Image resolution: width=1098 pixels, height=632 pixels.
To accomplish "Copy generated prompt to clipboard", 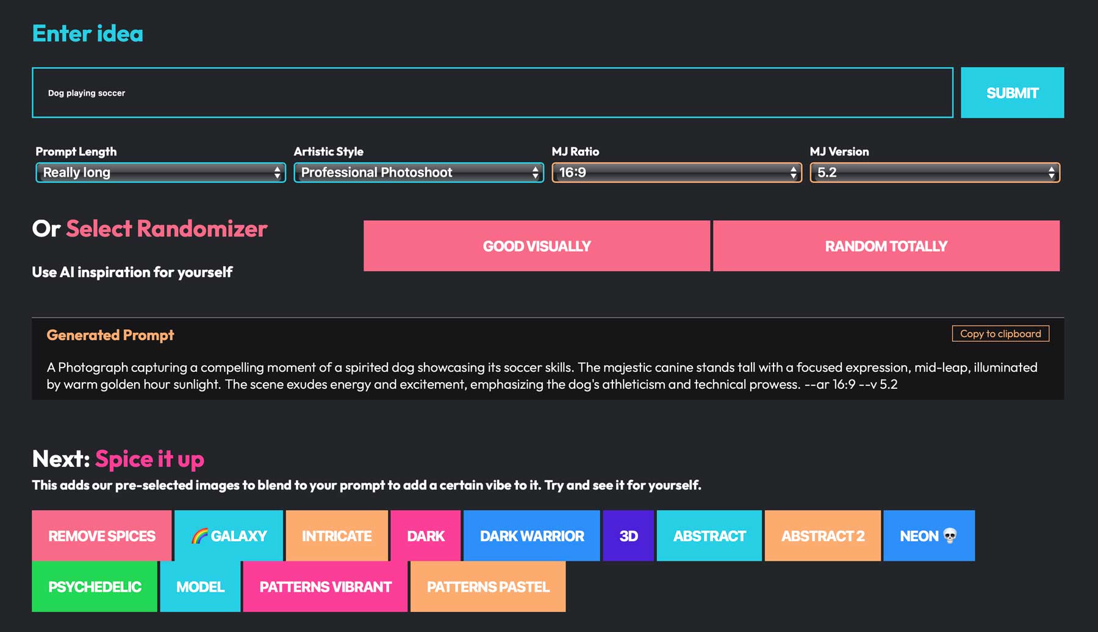I will click(x=1000, y=333).
